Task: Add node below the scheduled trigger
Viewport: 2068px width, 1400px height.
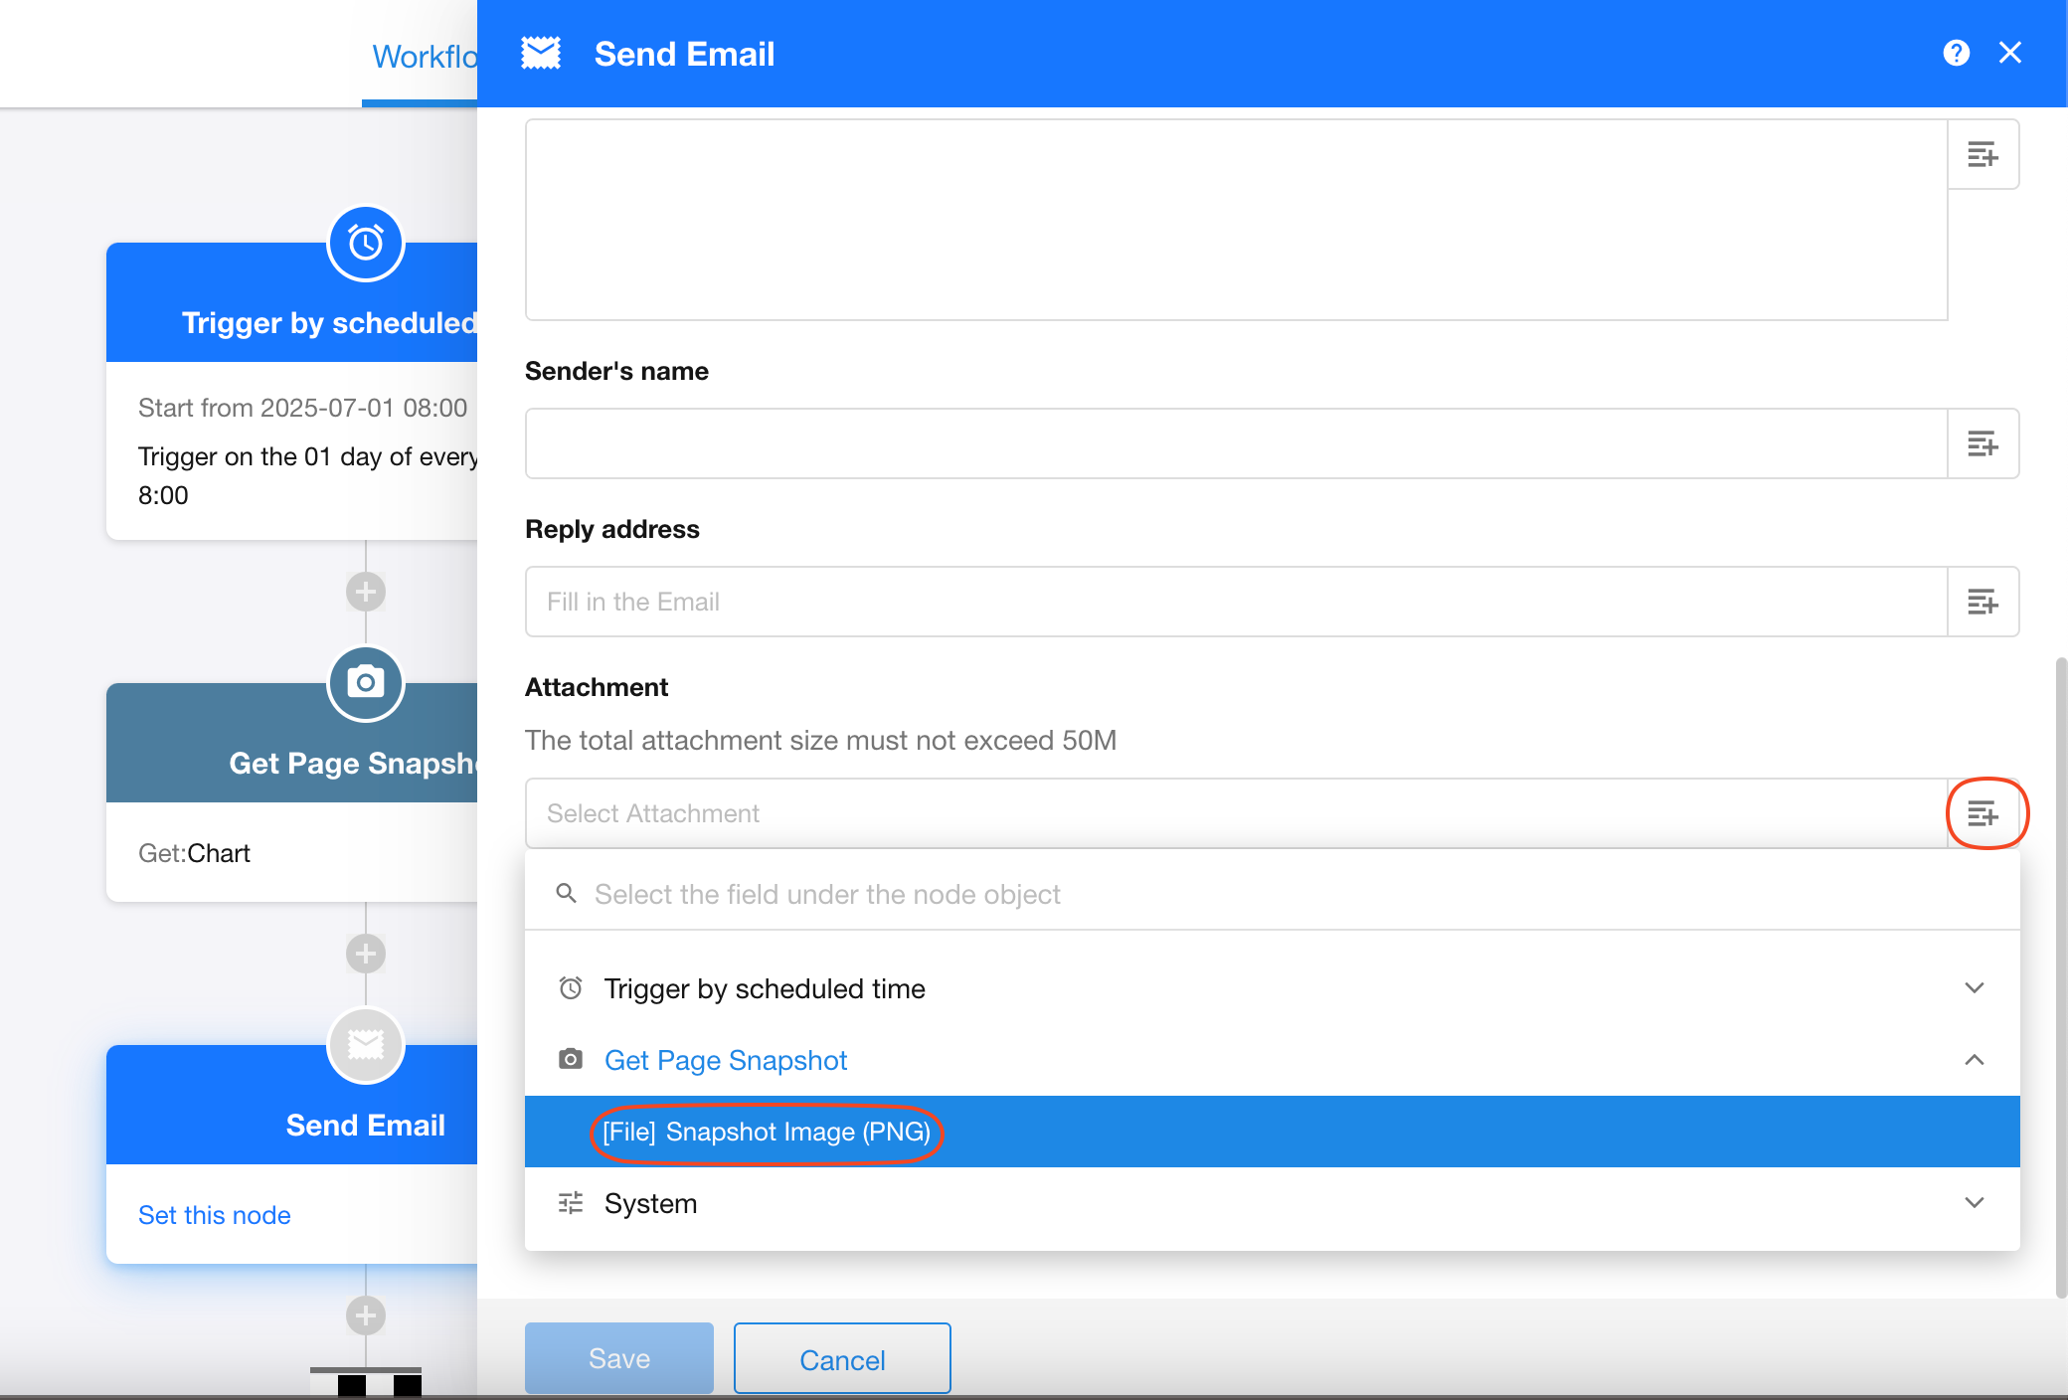Action: pyautogui.click(x=366, y=592)
